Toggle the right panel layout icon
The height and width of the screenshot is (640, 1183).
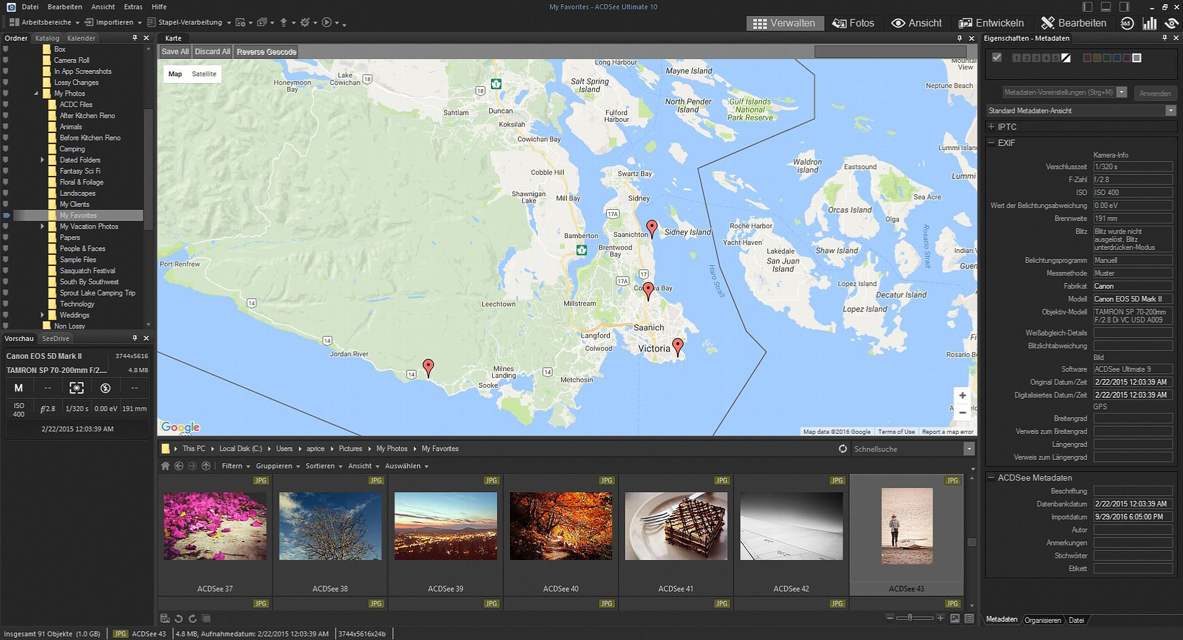(x=1124, y=7)
